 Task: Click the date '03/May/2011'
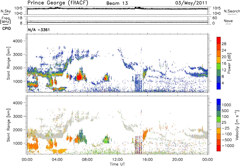tap(191, 3)
